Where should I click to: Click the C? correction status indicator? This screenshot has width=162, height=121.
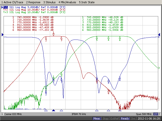(x=156, y=114)
